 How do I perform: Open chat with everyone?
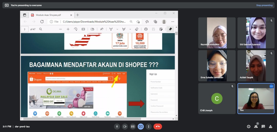[263, 127]
